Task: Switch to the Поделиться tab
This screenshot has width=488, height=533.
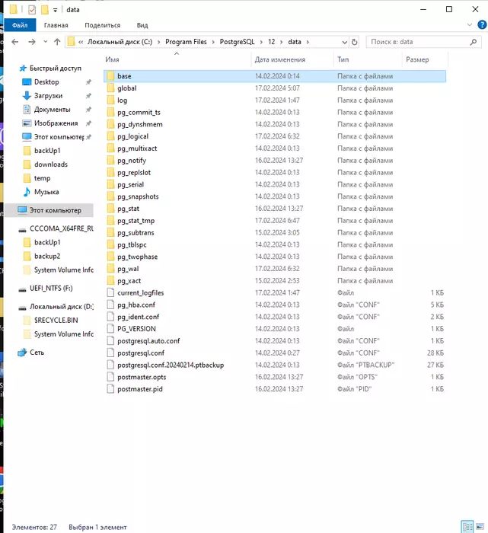Action: pyautogui.click(x=102, y=25)
